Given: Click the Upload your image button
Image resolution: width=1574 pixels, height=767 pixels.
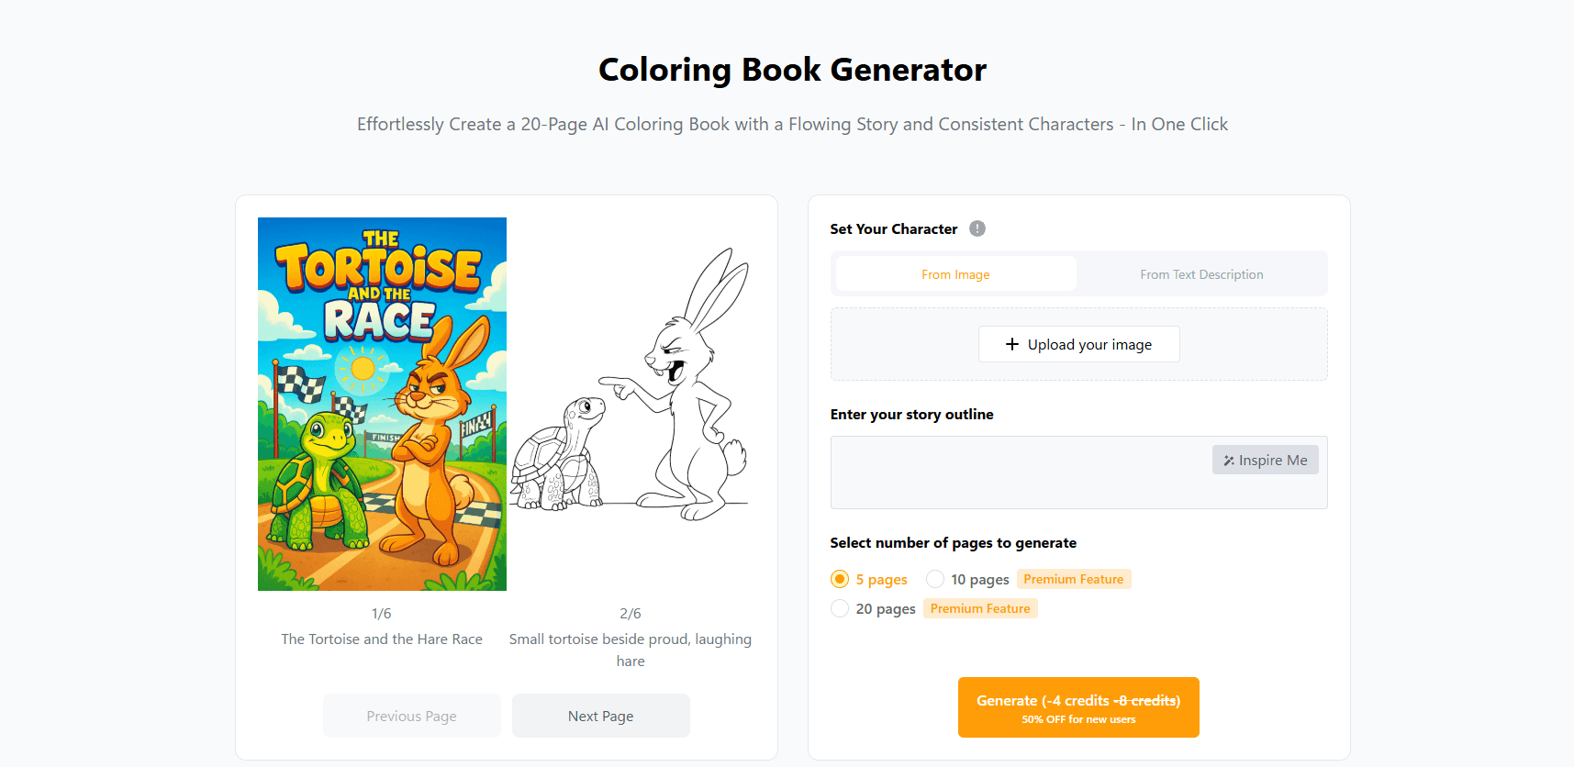Looking at the screenshot, I should coord(1078,344).
